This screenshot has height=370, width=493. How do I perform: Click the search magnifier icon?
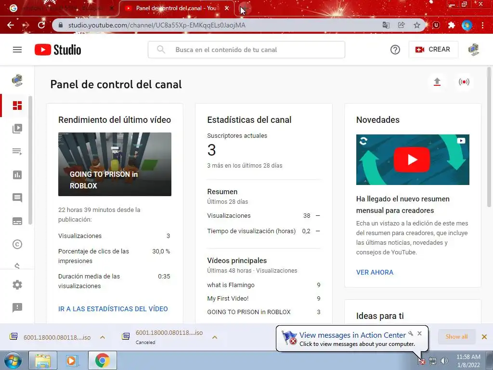[x=161, y=50]
